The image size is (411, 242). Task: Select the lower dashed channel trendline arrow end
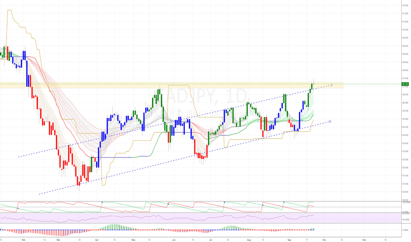330,121
